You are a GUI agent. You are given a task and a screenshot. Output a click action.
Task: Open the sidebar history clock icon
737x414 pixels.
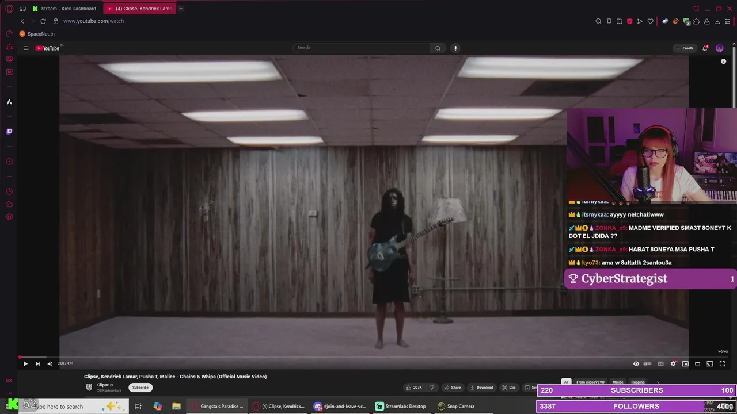9,191
